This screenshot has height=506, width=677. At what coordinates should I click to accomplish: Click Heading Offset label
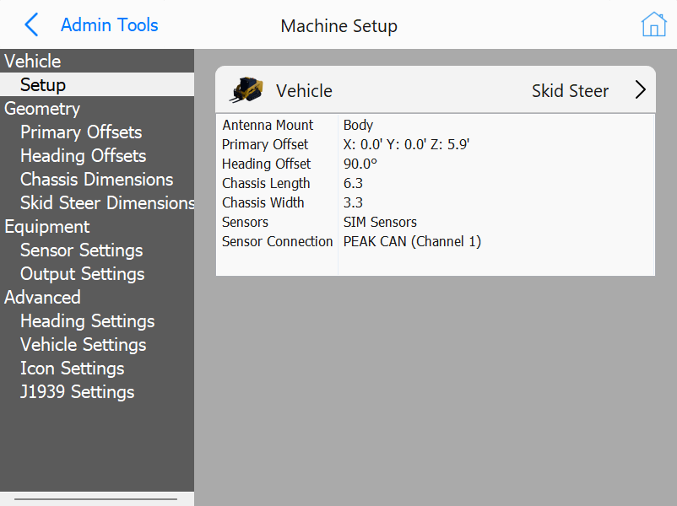(x=267, y=164)
